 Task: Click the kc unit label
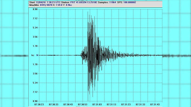33,55
